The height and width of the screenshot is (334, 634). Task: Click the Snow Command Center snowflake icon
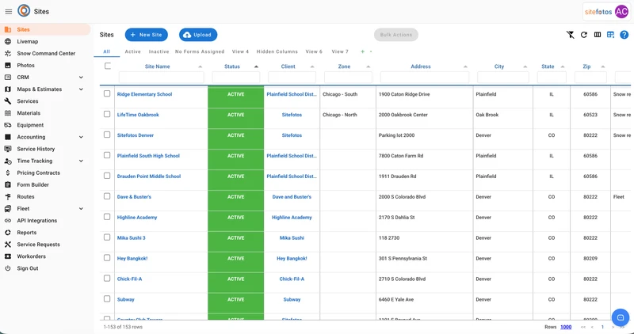point(8,53)
